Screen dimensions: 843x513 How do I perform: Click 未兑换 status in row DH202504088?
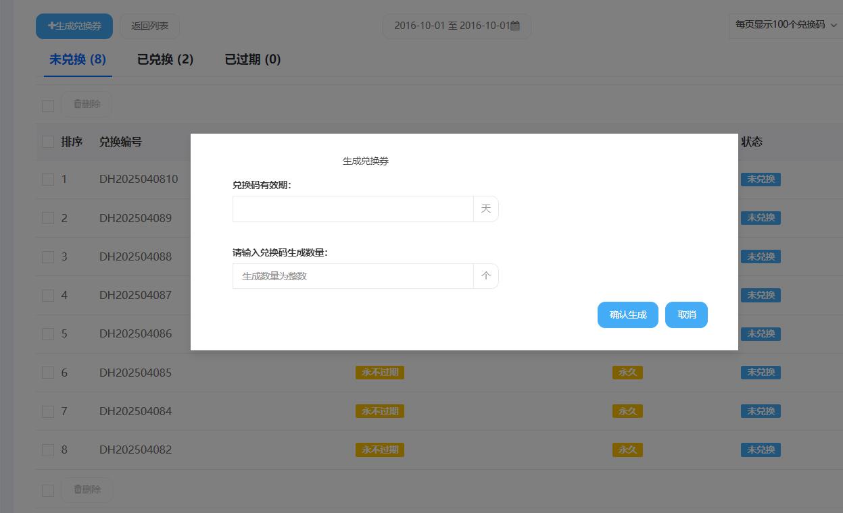pyautogui.click(x=761, y=256)
